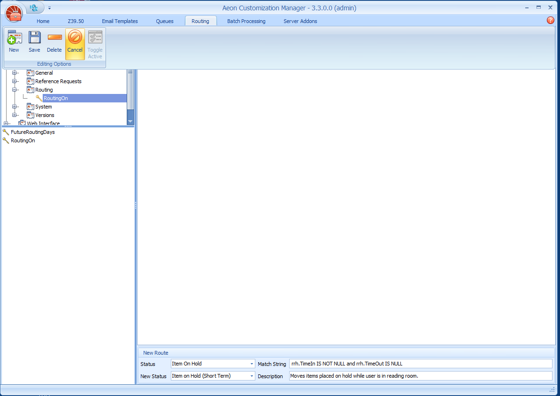
Task: Open the New Status dropdown
Action: coord(252,375)
